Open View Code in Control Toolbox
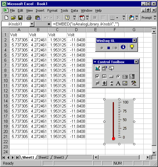Viewport: 158px width, 167px height. pyautogui.click(x=111, y=68)
